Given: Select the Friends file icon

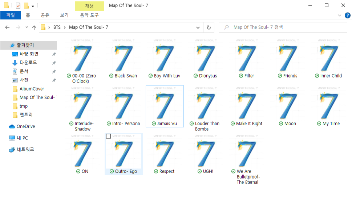Looking at the screenshot, I should [x=288, y=56].
